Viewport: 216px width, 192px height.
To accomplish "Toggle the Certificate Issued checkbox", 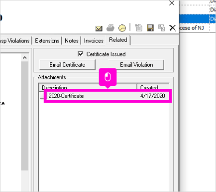I will pos(81,54).
